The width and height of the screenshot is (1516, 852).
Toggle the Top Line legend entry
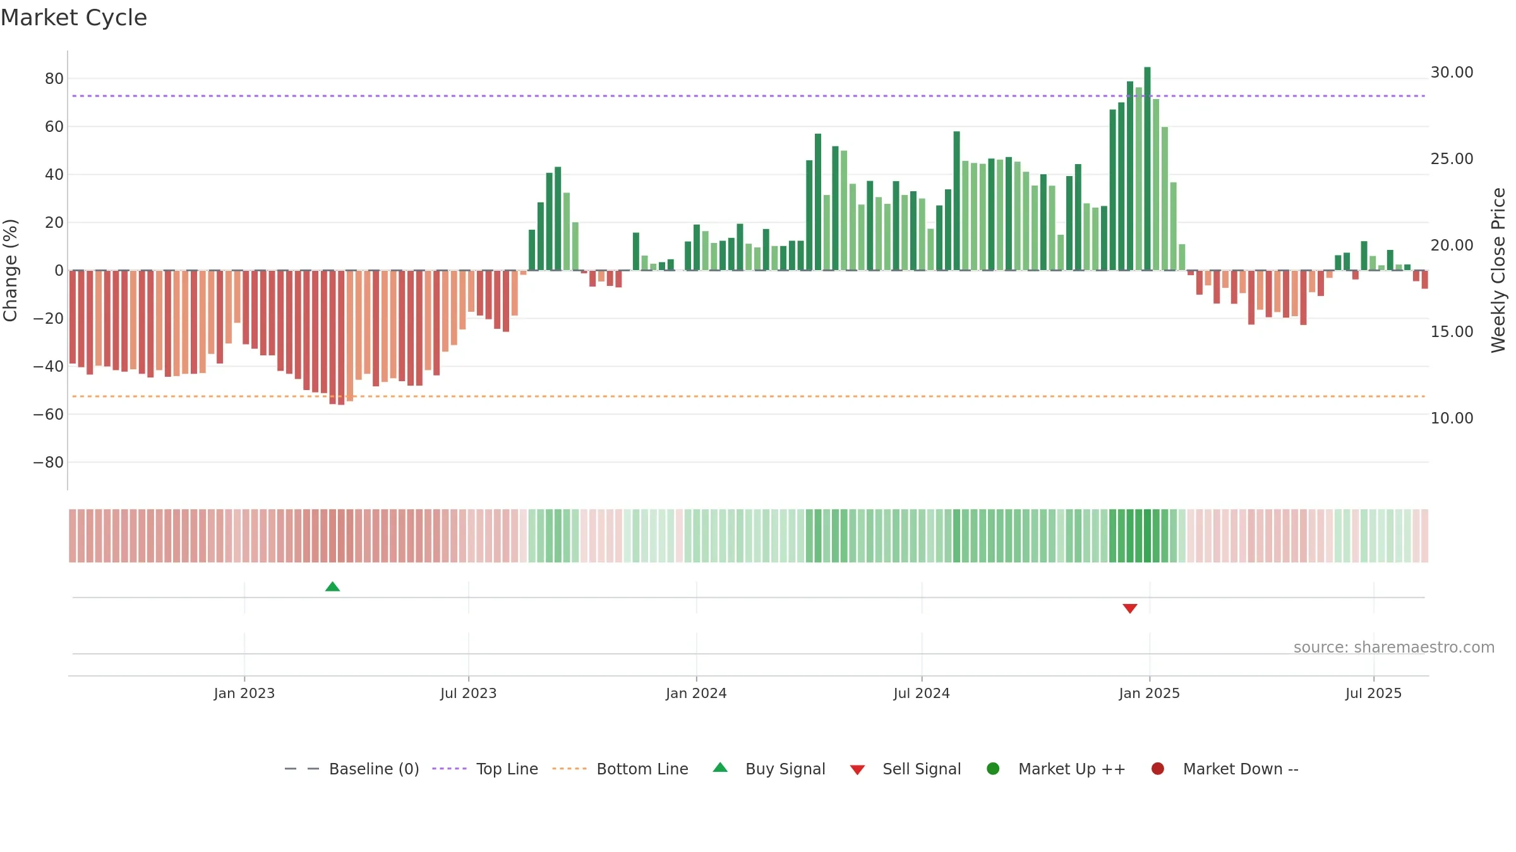484,769
